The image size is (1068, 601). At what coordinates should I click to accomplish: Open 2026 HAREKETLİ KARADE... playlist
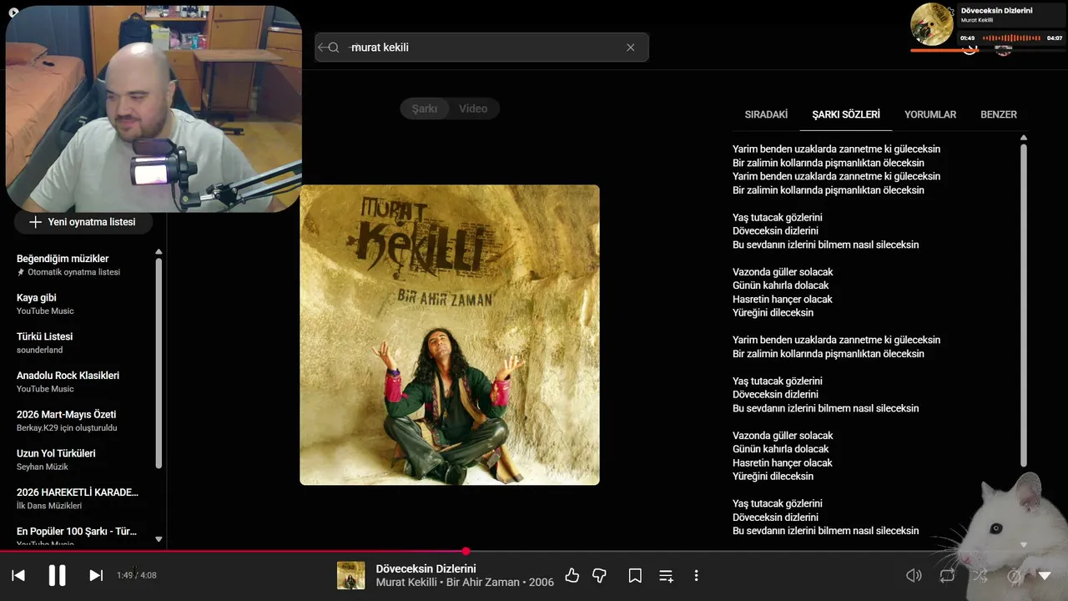[79, 498]
